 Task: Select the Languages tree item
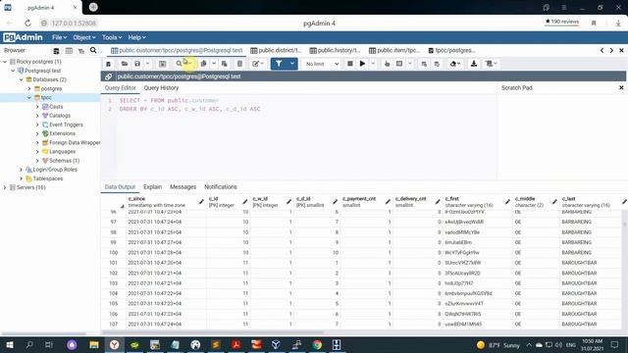62,151
